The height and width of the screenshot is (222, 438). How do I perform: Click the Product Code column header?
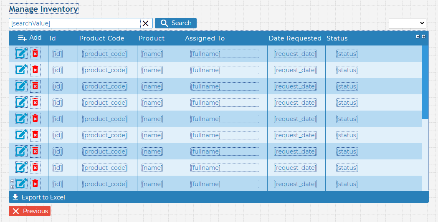[102, 38]
